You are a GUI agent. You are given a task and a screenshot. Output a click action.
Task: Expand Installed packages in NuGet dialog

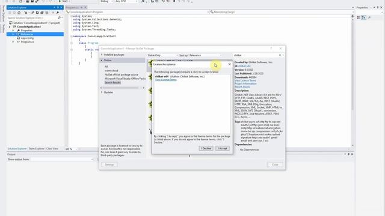tap(102, 55)
